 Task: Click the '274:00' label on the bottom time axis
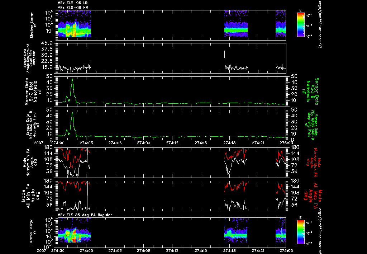coord(58,250)
